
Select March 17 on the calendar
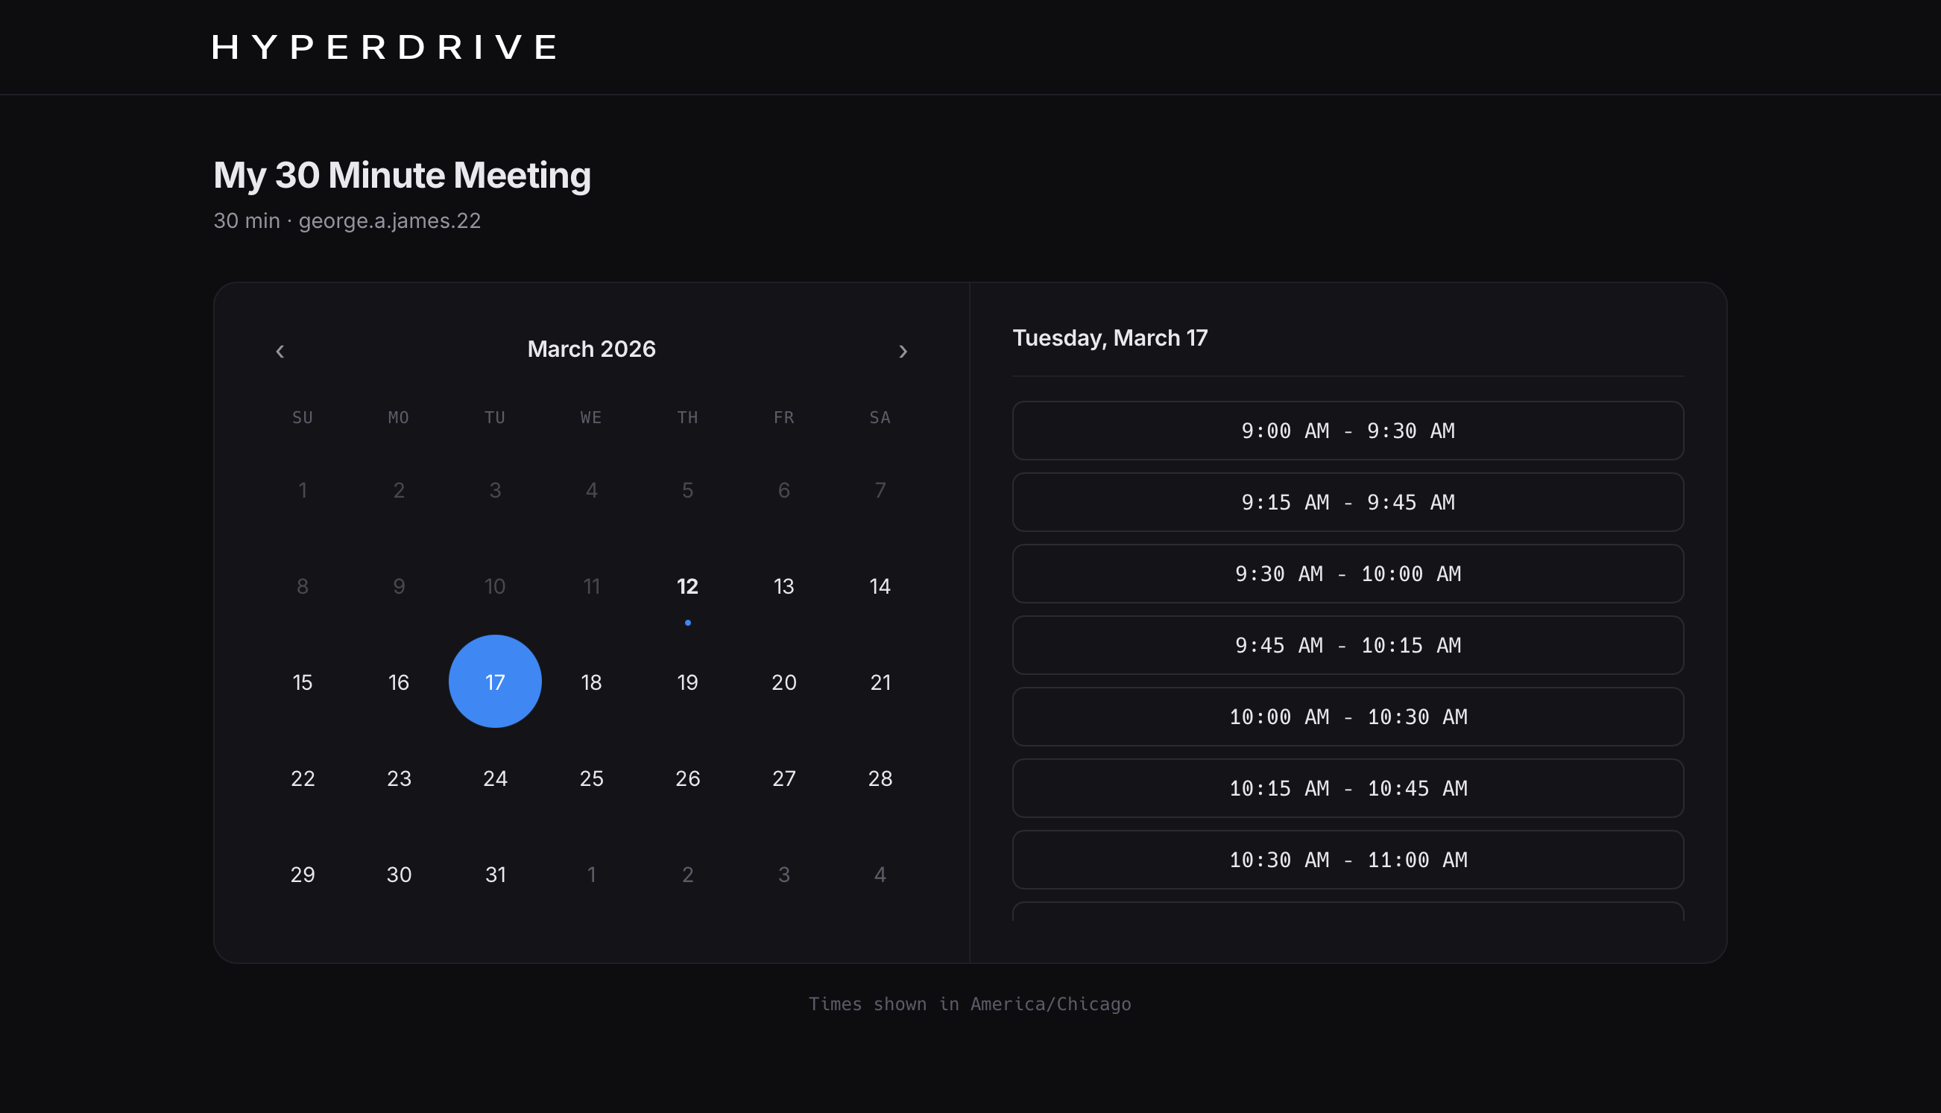coord(495,682)
